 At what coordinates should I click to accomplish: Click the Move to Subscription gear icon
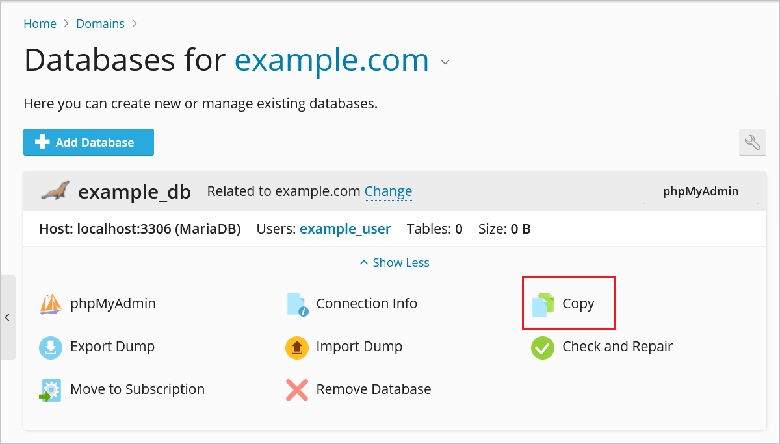point(51,390)
